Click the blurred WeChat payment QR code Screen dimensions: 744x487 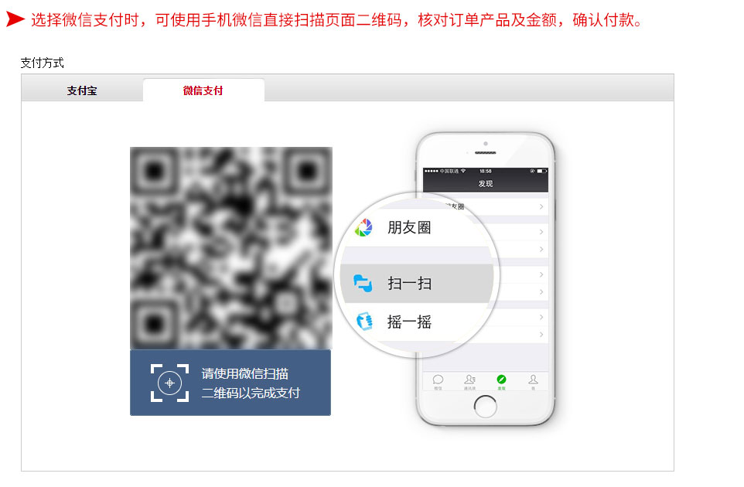coord(231,248)
